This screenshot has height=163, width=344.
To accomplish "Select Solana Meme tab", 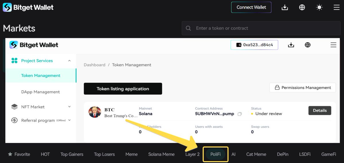I will pyautogui.click(x=161, y=154).
